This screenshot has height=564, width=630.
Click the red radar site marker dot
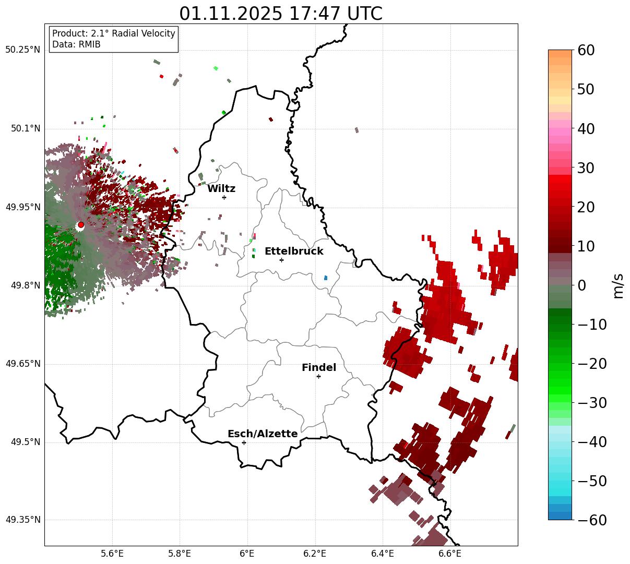[81, 225]
